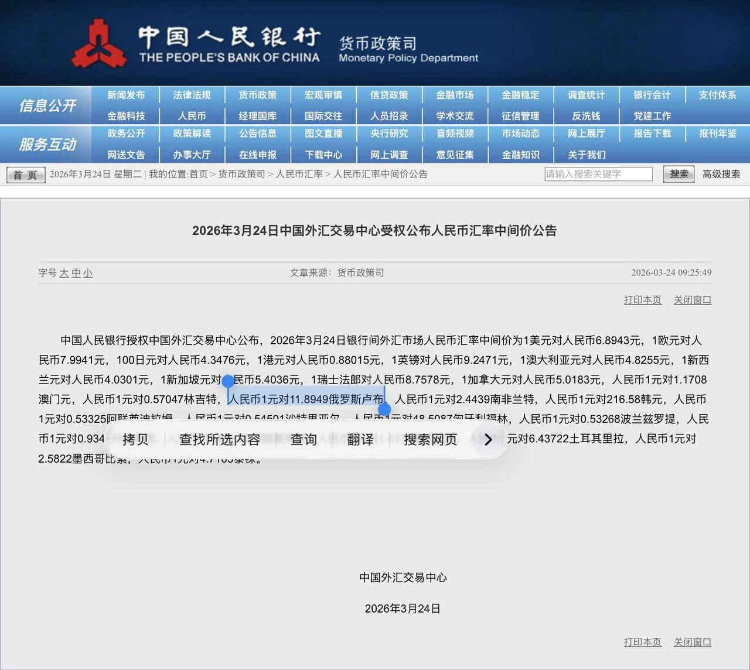Go to 下载中心 download center
Viewport: 750px width, 670px height.
click(323, 155)
